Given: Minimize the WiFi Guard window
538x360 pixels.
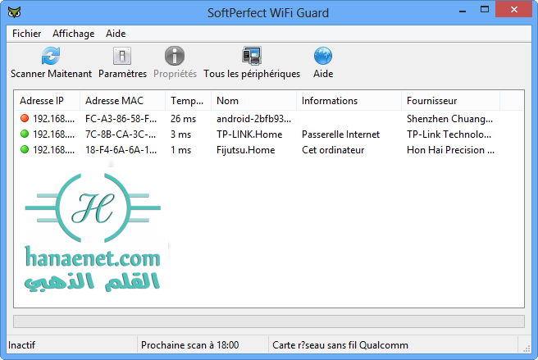Looking at the screenshot, I should pyautogui.click(x=463, y=11).
